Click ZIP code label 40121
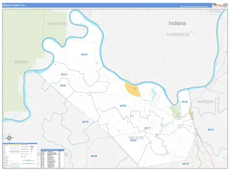The width and height of the screenshot is (230, 172). (x=211, y=130)
